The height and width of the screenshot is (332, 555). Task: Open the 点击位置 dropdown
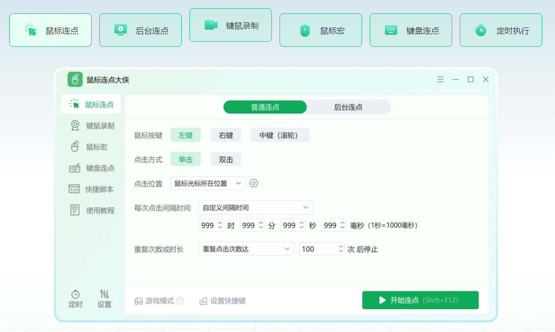208,183
